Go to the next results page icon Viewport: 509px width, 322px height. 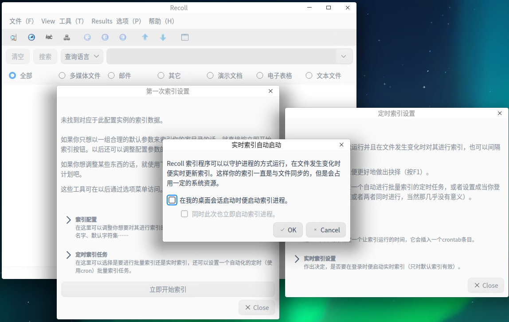123,37
